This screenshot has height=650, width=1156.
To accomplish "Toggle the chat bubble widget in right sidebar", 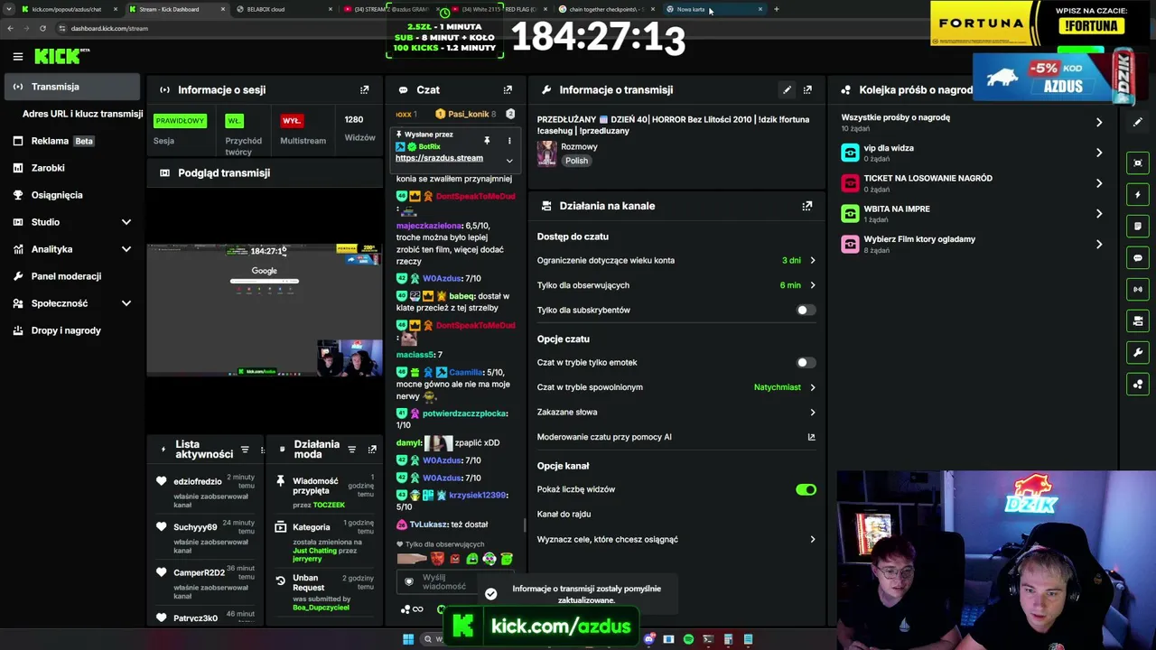I will pyautogui.click(x=1138, y=258).
